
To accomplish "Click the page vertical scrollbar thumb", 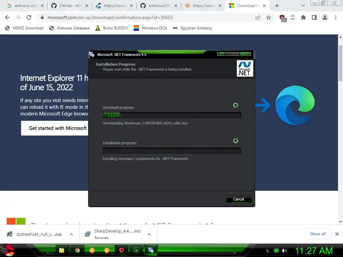I will pyautogui.click(x=340, y=63).
